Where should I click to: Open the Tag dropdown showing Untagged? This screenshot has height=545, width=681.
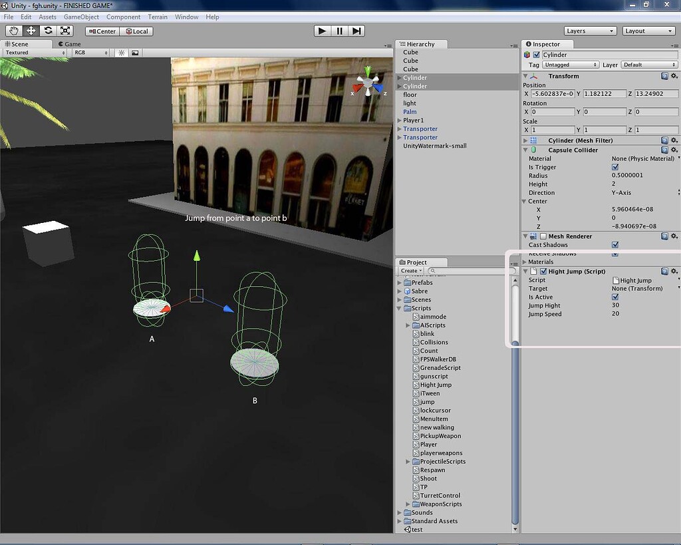coord(570,65)
